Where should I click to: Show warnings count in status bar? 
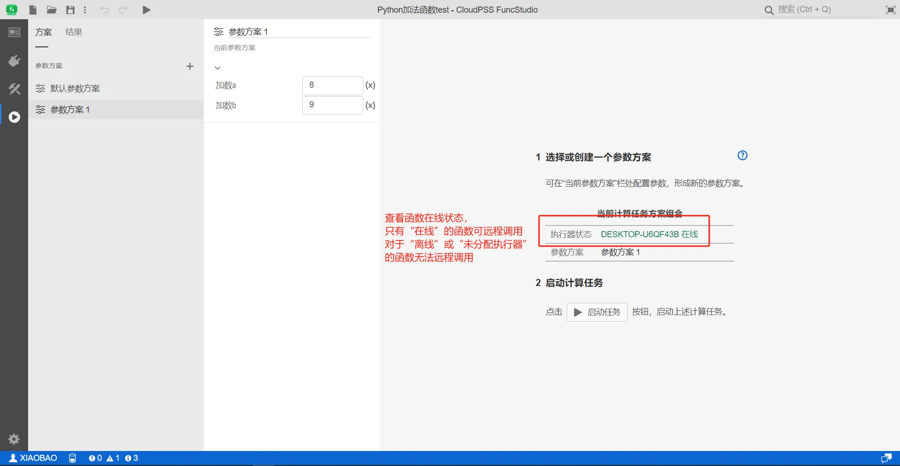coord(113,458)
